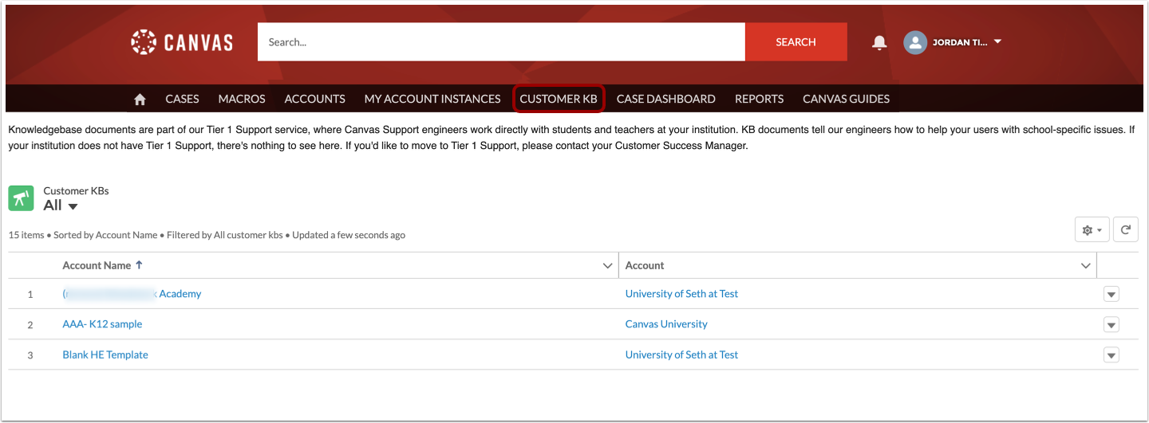This screenshot has width=1149, height=423.
Task: Show row actions for Blank HE Template
Action: pyautogui.click(x=1111, y=355)
